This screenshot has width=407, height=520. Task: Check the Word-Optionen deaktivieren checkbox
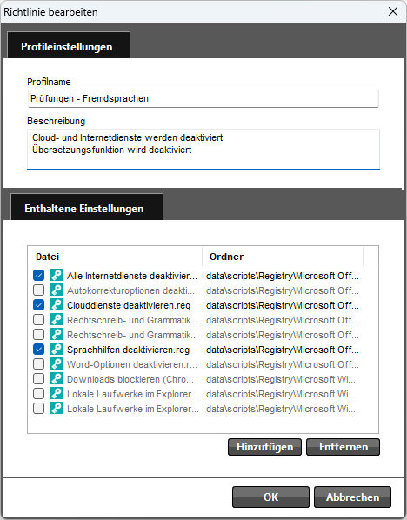39,364
